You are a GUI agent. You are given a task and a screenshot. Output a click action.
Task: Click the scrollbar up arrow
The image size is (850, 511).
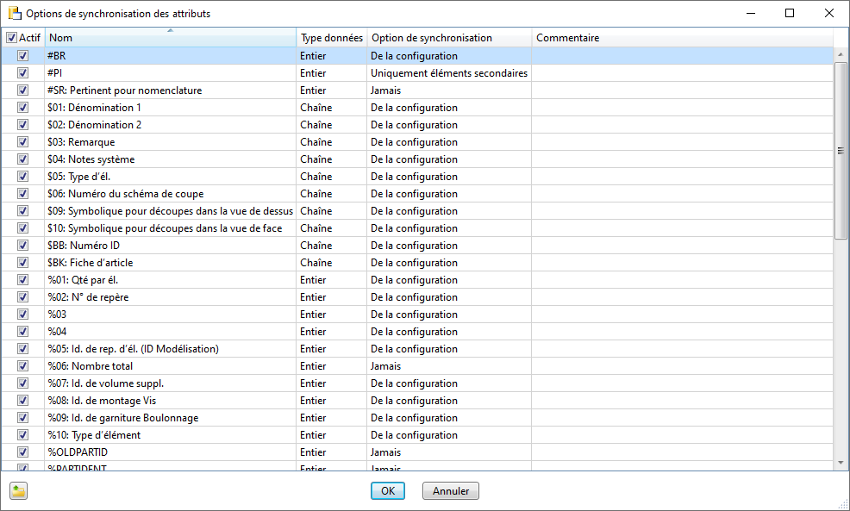841,55
